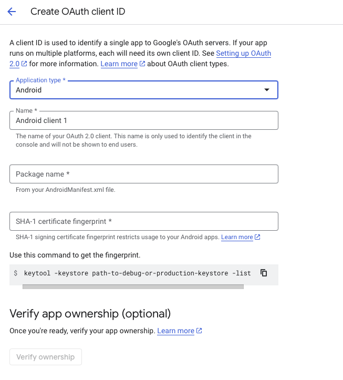Copy the keytool command to clipboard
The image size is (343, 380).
[264, 273]
